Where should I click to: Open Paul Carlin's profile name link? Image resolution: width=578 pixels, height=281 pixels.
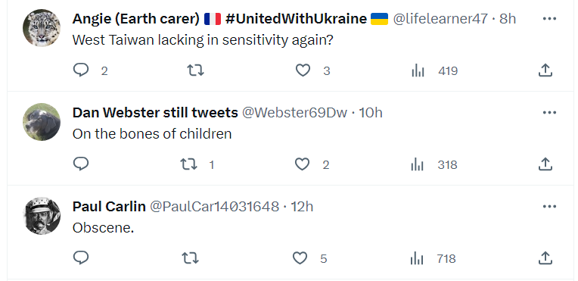[x=109, y=207]
